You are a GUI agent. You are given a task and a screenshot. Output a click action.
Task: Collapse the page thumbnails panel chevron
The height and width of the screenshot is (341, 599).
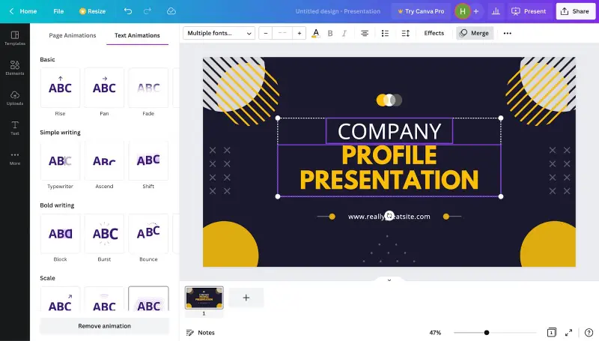389,280
